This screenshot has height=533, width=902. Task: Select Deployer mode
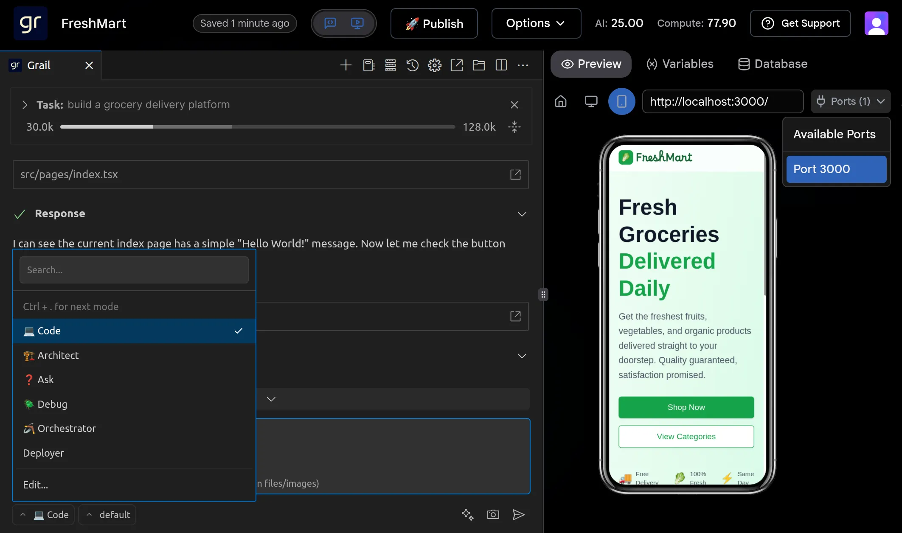pyautogui.click(x=134, y=453)
